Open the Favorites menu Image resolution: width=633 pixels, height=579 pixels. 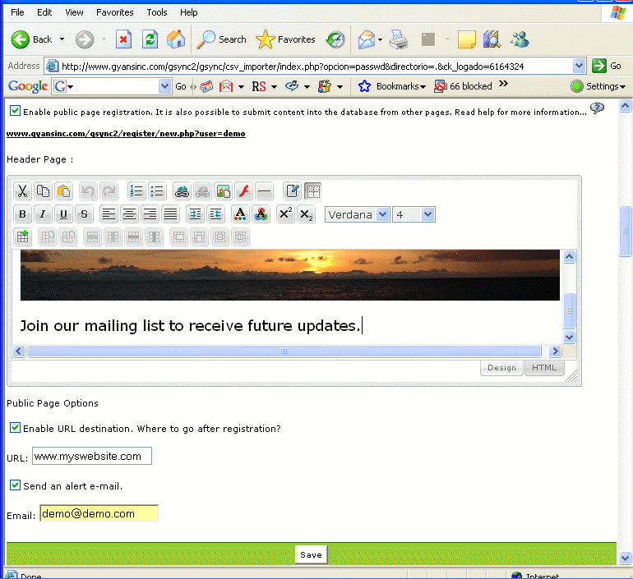[x=114, y=12]
